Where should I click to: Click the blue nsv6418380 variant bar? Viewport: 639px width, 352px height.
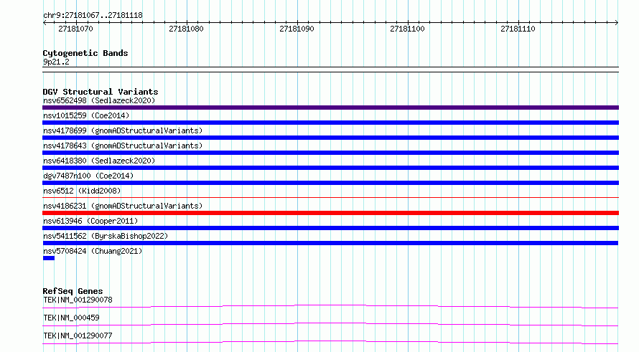[x=330, y=168]
